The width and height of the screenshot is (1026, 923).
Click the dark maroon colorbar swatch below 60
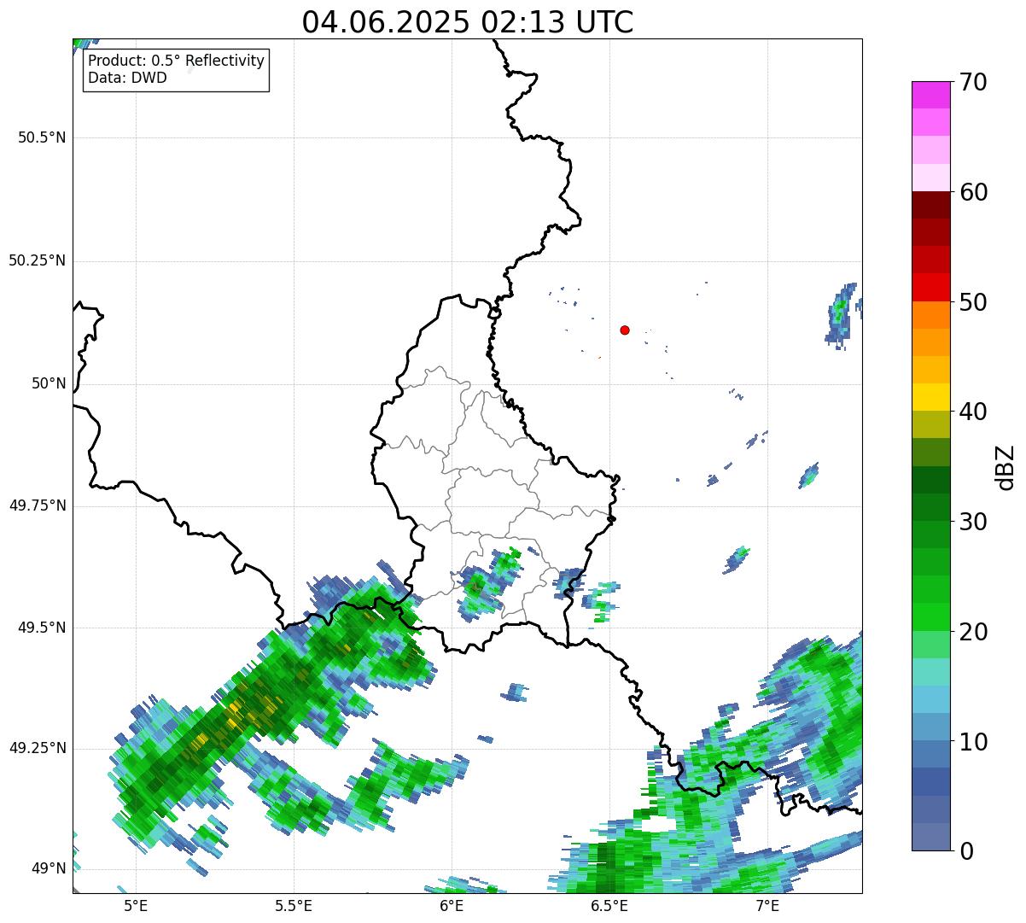point(931,205)
